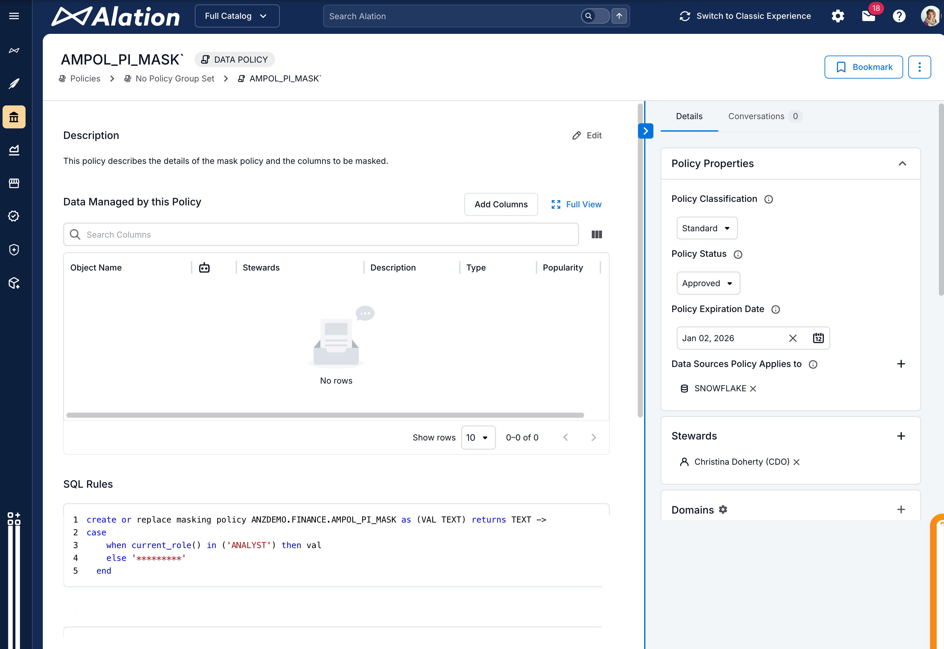Screen dimensions: 944x649
Task: Switch to the Conversations tab
Action: 756,116
